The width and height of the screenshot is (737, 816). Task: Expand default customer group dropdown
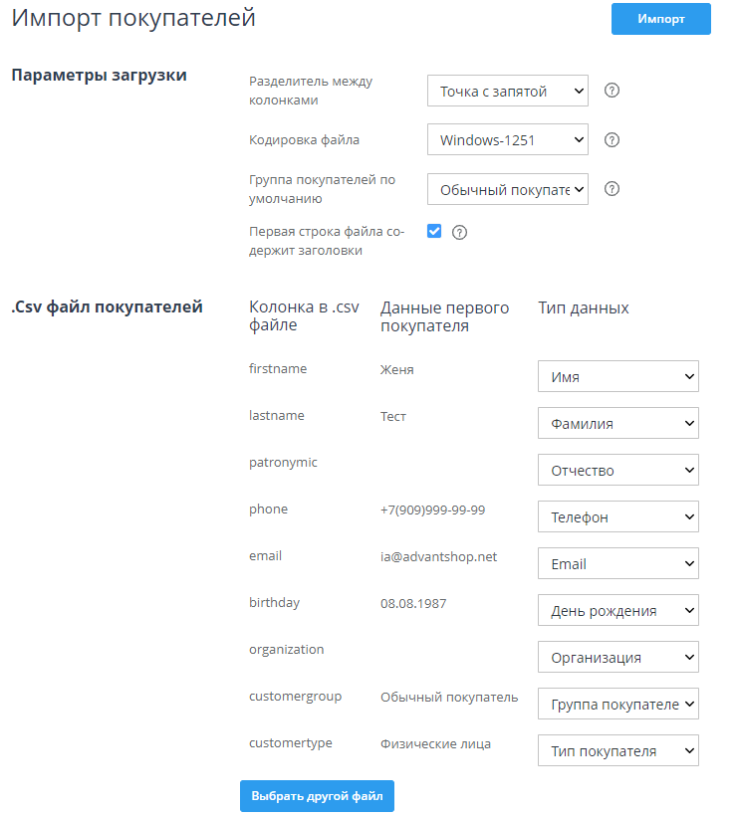click(x=507, y=188)
